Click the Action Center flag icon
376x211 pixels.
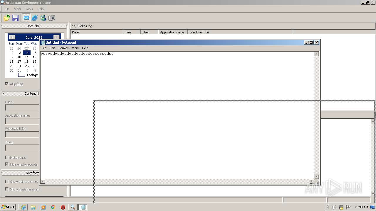tap(348, 207)
